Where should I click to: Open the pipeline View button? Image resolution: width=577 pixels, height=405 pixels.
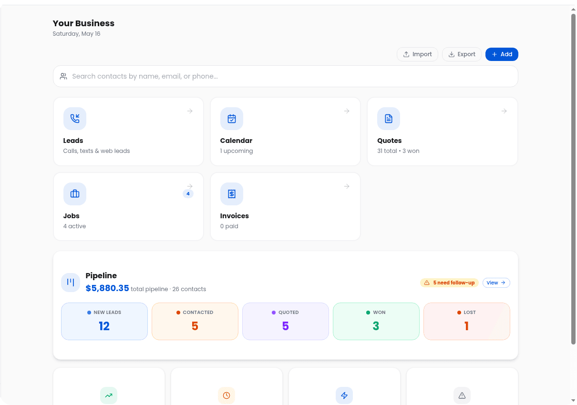coord(496,283)
